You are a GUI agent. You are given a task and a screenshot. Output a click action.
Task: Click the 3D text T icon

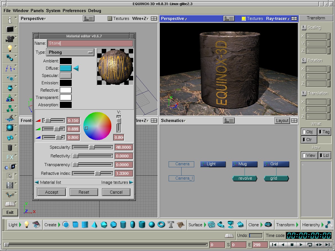171,225
